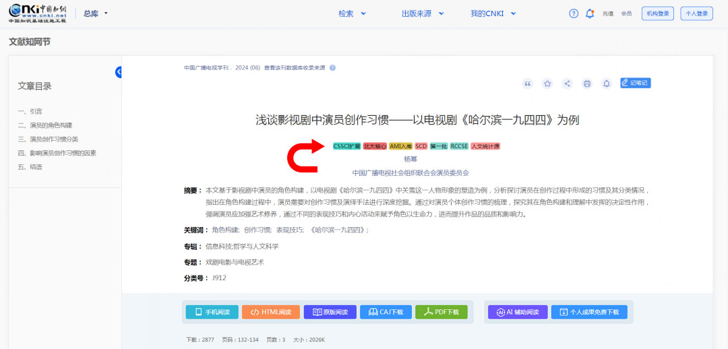Collapse the 文章目录 sidebar with arrow
Viewport: 728px width, 349px height.
click(119, 72)
